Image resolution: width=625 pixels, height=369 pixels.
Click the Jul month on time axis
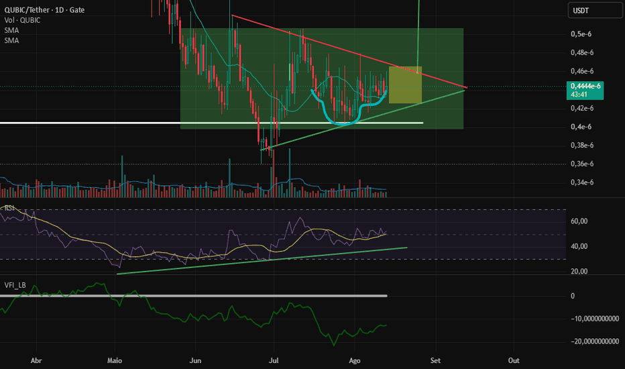click(x=274, y=361)
